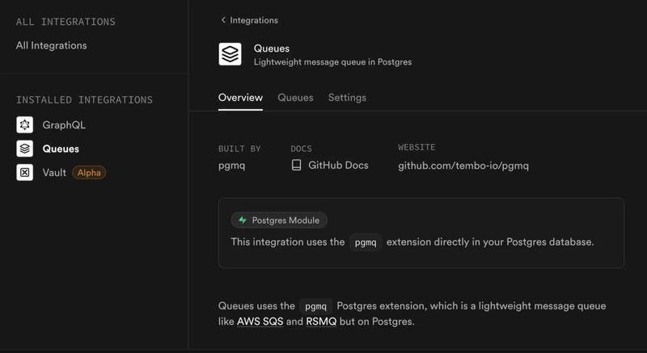Follow the RSMQ link
This screenshot has height=353, width=647.
[321, 321]
